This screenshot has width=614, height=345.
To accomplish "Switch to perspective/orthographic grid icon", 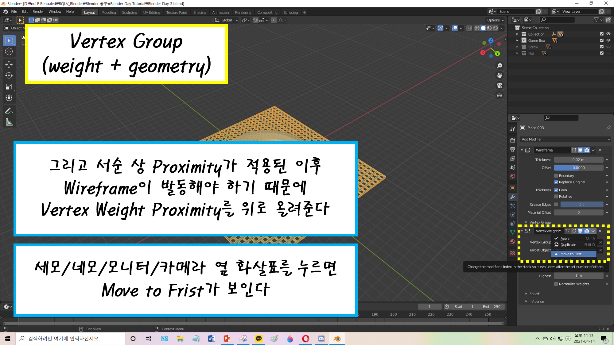I will pyautogui.click(x=499, y=95).
